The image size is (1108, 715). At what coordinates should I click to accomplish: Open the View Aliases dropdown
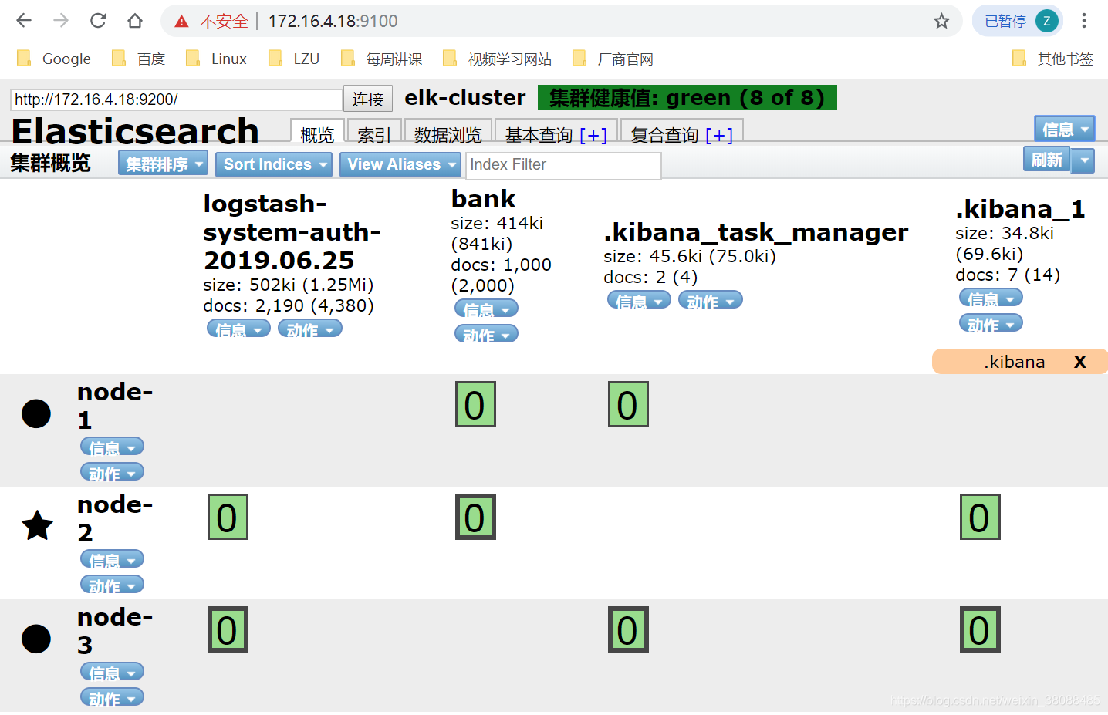(x=400, y=164)
